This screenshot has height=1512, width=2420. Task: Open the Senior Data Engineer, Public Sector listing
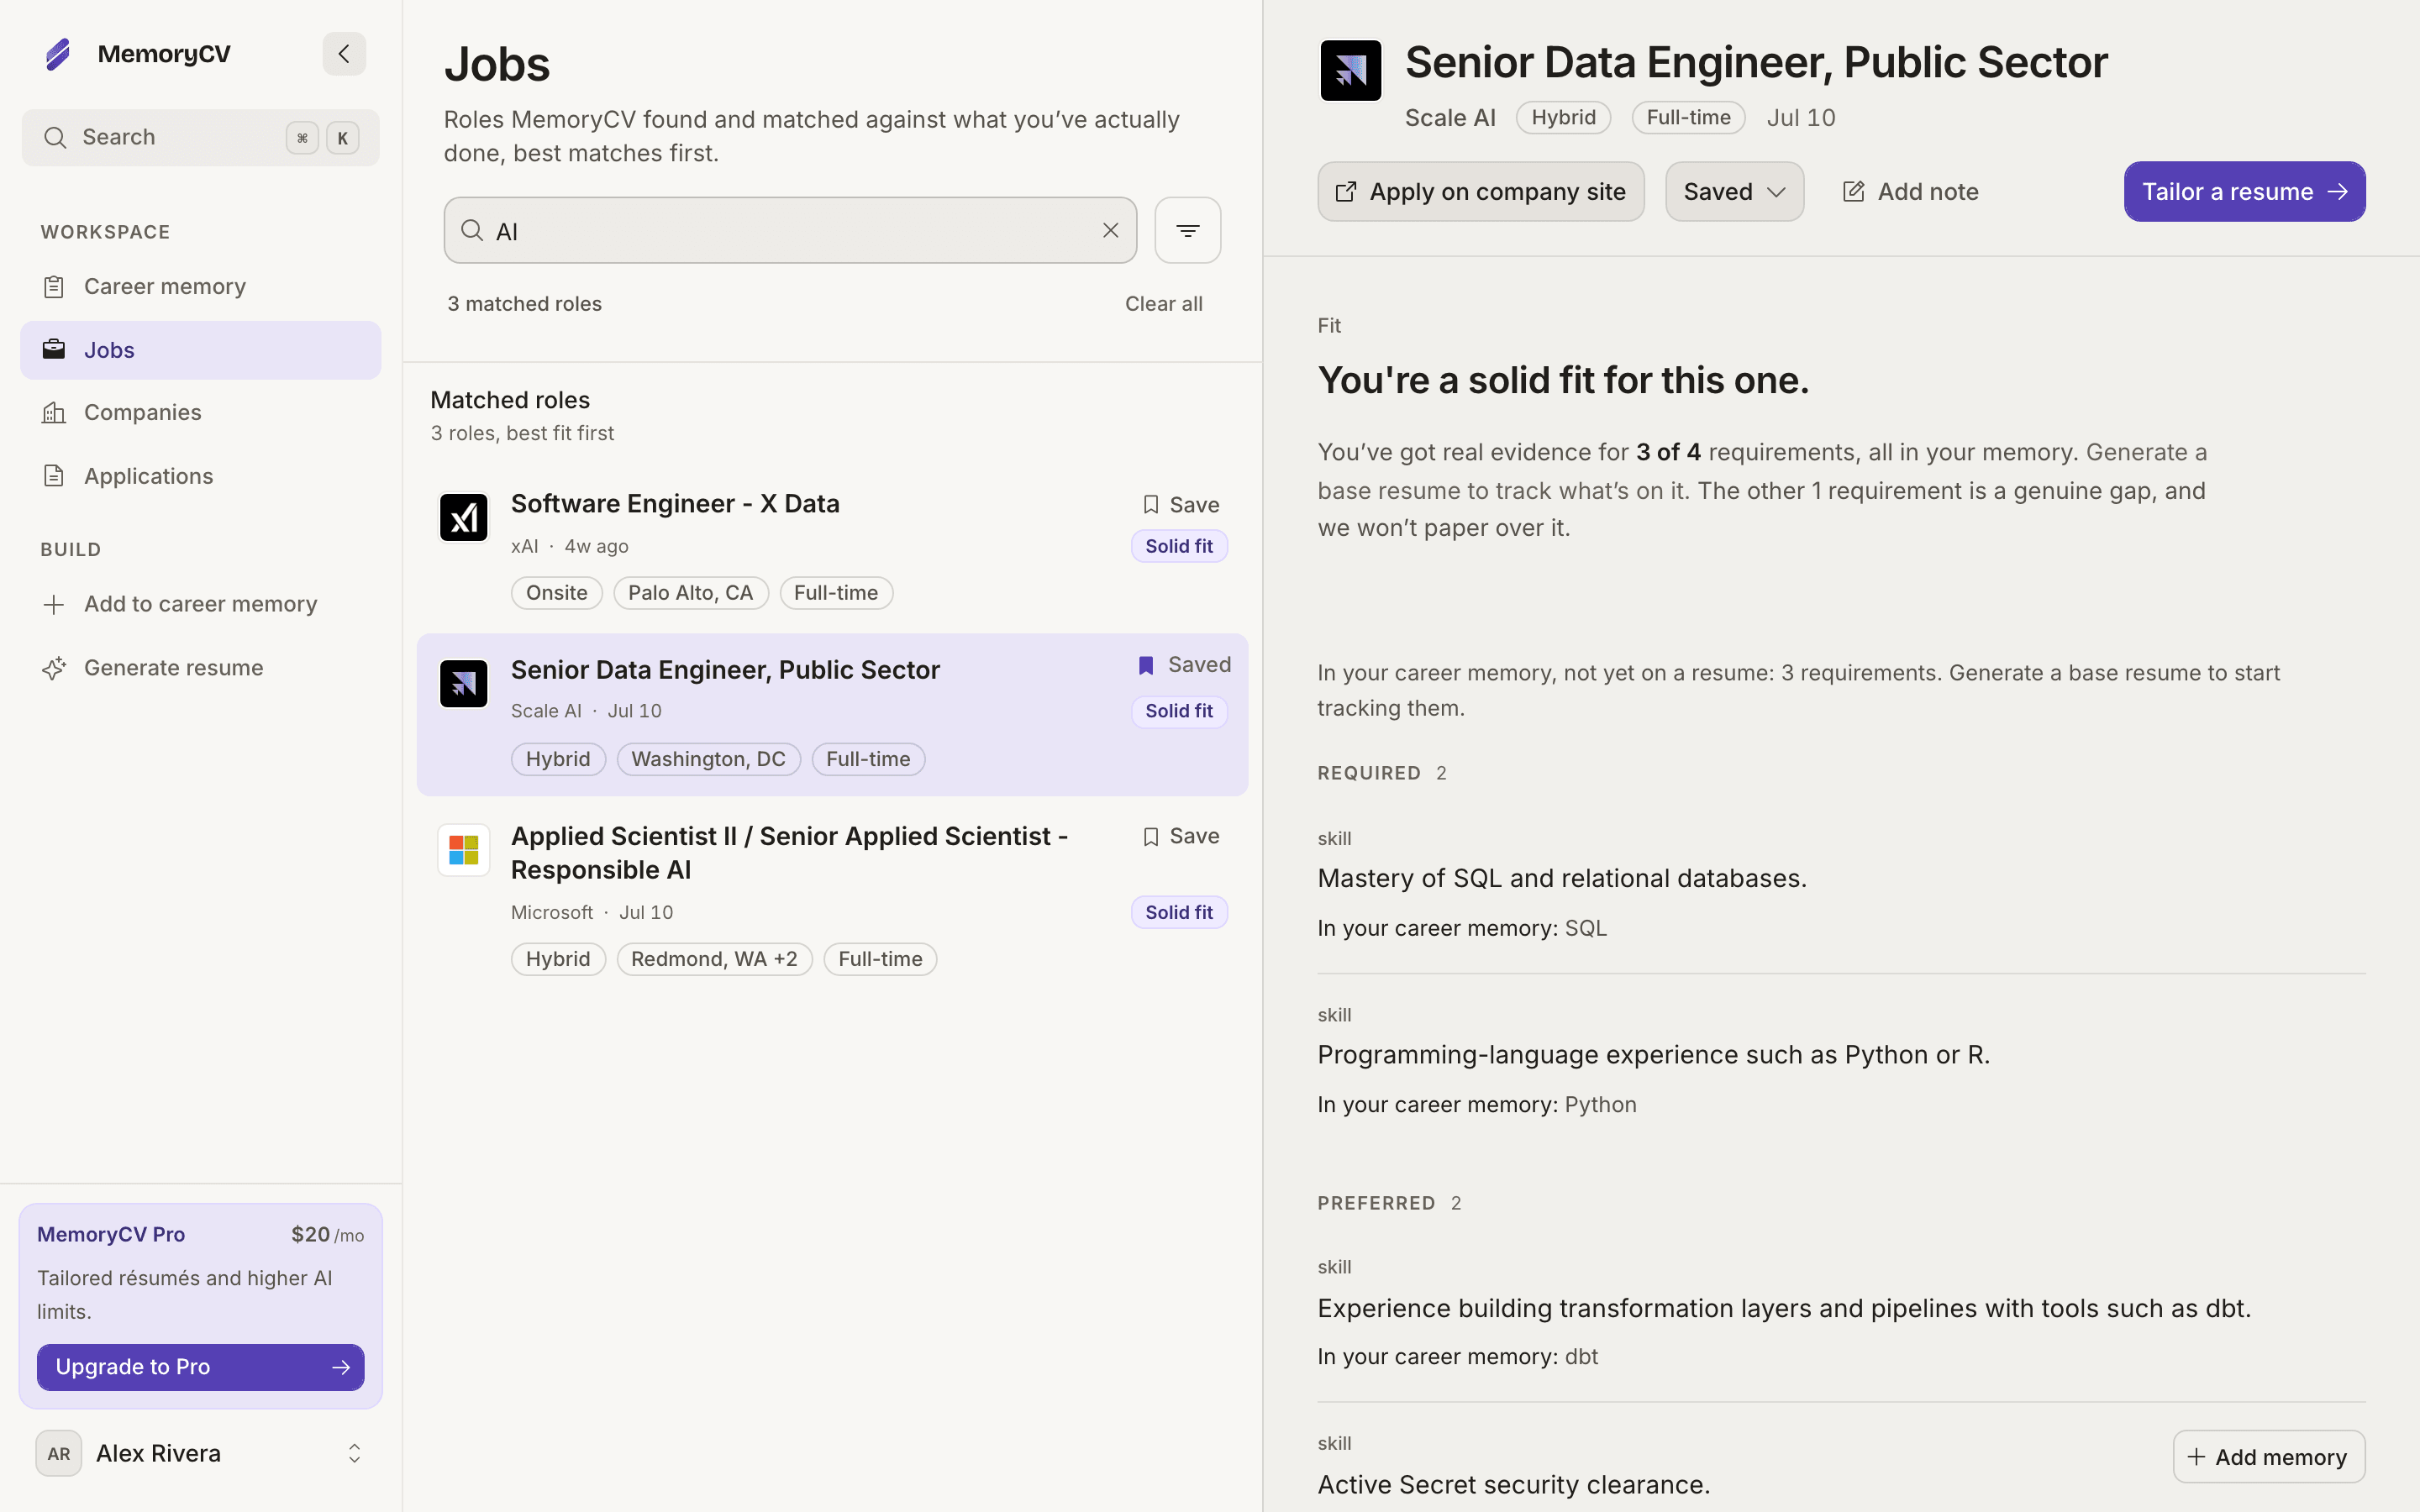(x=832, y=715)
